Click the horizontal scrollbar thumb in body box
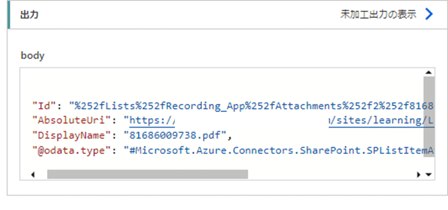Image resolution: width=448 pixels, height=210 pixels. click(147, 174)
